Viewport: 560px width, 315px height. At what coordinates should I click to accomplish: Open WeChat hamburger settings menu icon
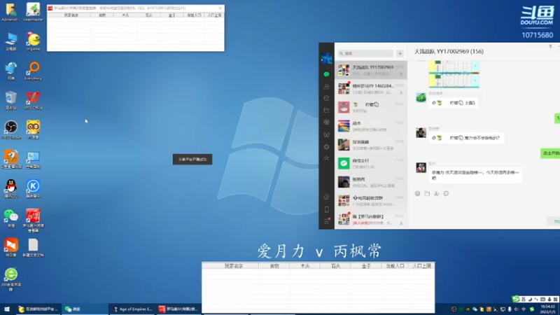click(326, 221)
